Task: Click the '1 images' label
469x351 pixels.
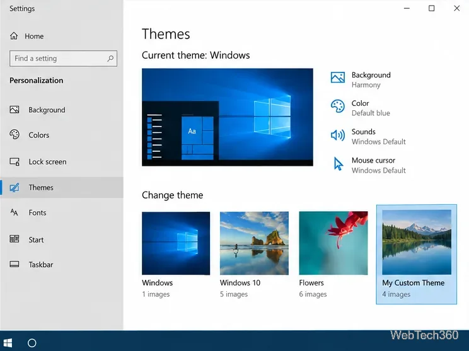Action: pos(156,294)
